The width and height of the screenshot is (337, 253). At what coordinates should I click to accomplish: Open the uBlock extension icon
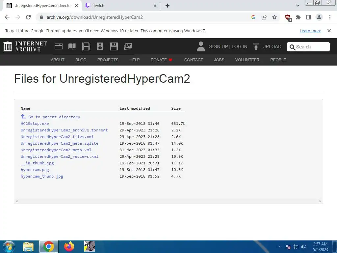pos(288,17)
